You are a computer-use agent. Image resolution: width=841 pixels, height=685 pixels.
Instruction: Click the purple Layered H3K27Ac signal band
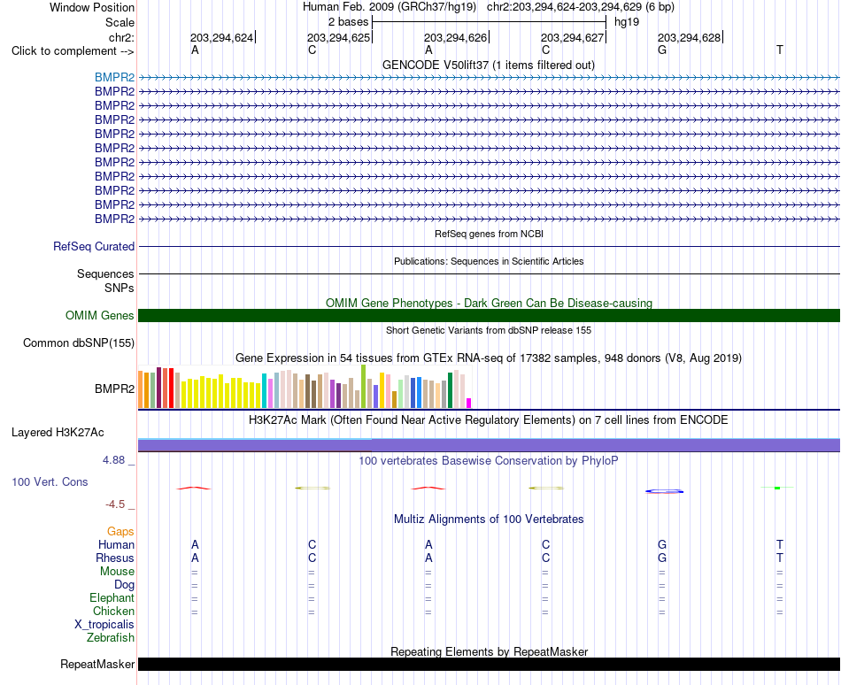(489, 445)
